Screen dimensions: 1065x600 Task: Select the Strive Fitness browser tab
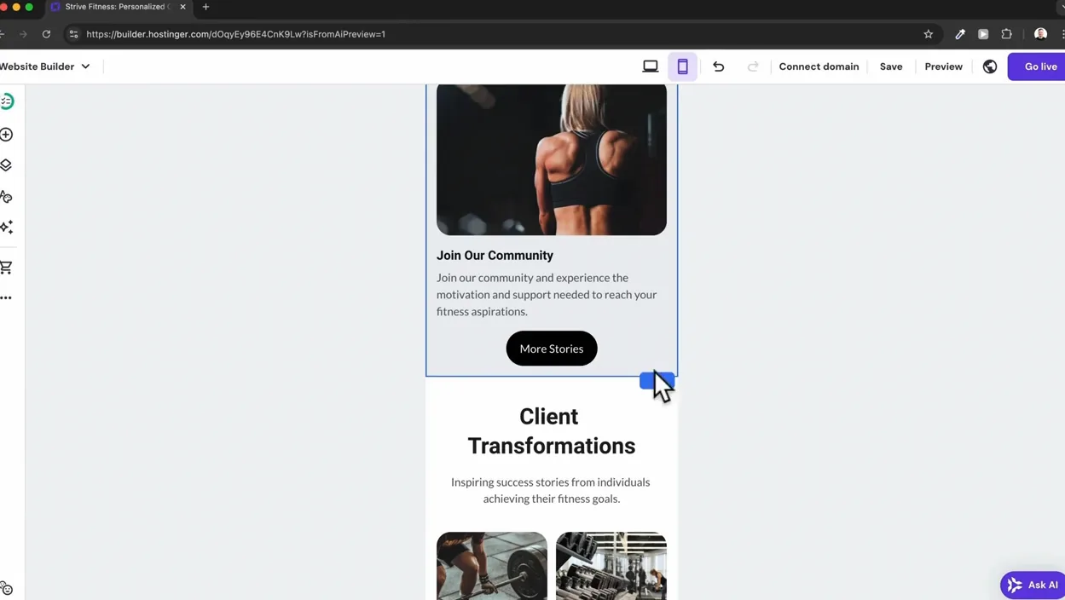[x=119, y=7]
